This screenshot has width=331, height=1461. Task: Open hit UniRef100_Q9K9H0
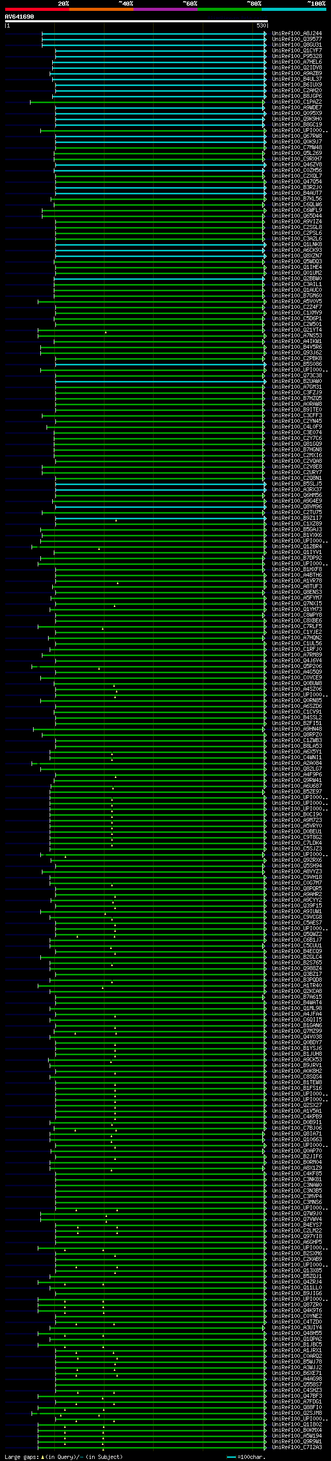pyautogui.click(x=297, y=119)
